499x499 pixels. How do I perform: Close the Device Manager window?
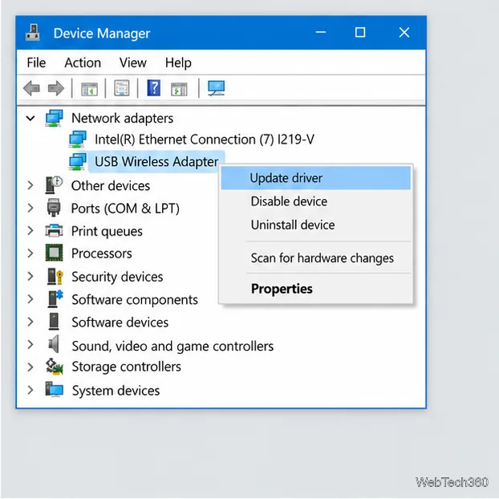coord(404,32)
